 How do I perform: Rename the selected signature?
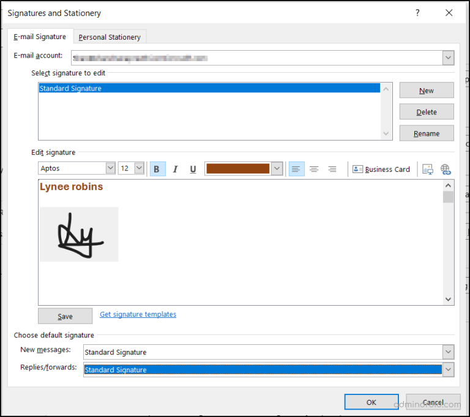(427, 133)
